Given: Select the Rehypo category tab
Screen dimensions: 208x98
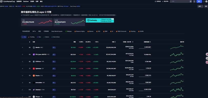Looking at the screenshot, I should pos(68,31).
